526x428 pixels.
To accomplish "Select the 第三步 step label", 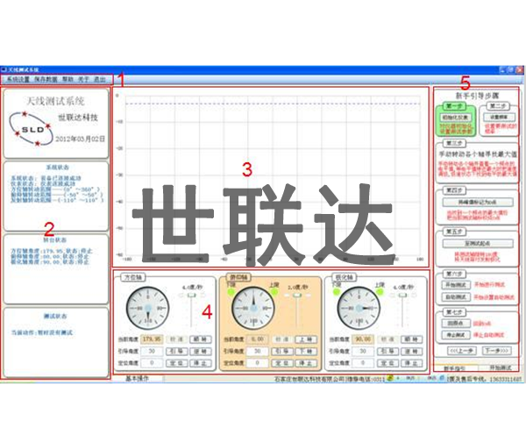I will tap(454, 143).
